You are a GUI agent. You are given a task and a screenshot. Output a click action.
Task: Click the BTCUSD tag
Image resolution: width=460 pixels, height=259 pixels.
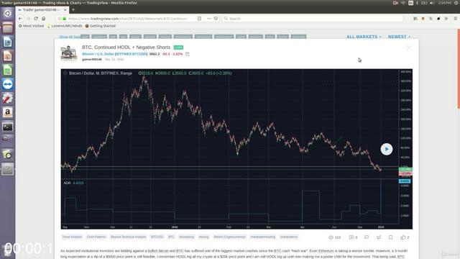click(x=157, y=237)
